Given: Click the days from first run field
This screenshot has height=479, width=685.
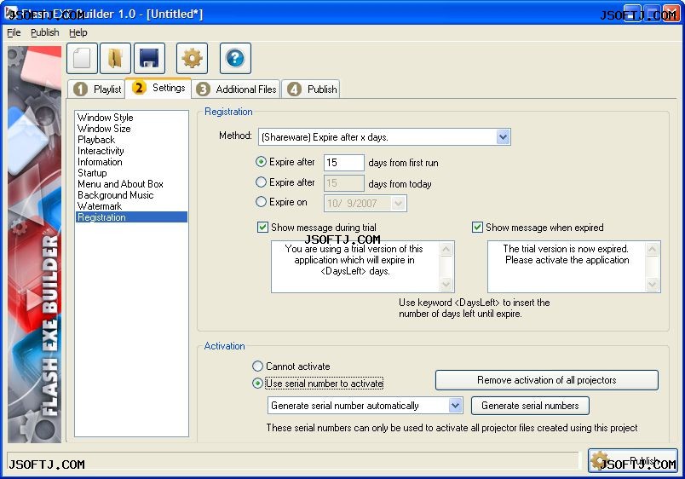Looking at the screenshot, I should pyautogui.click(x=344, y=163).
